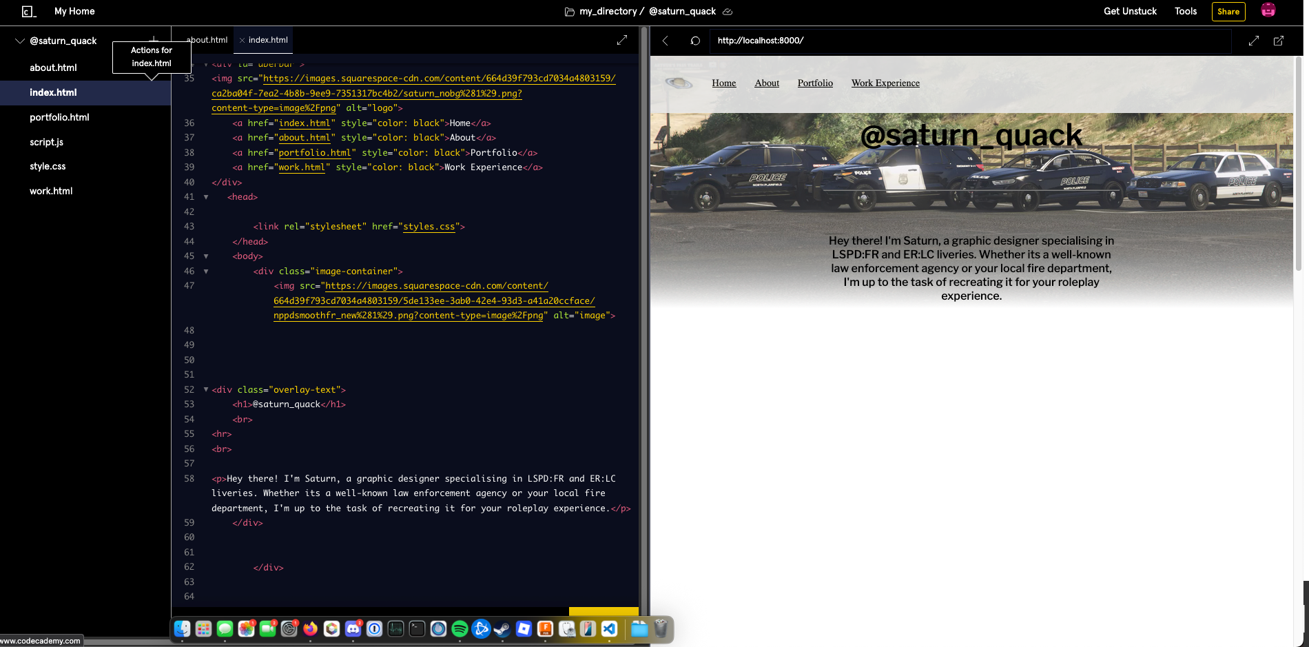Open My Home
This screenshot has width=1309, height=647.
pos(74,11)
